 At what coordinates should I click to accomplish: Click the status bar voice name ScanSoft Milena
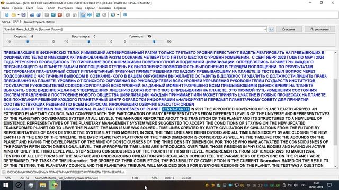(66, 178)
